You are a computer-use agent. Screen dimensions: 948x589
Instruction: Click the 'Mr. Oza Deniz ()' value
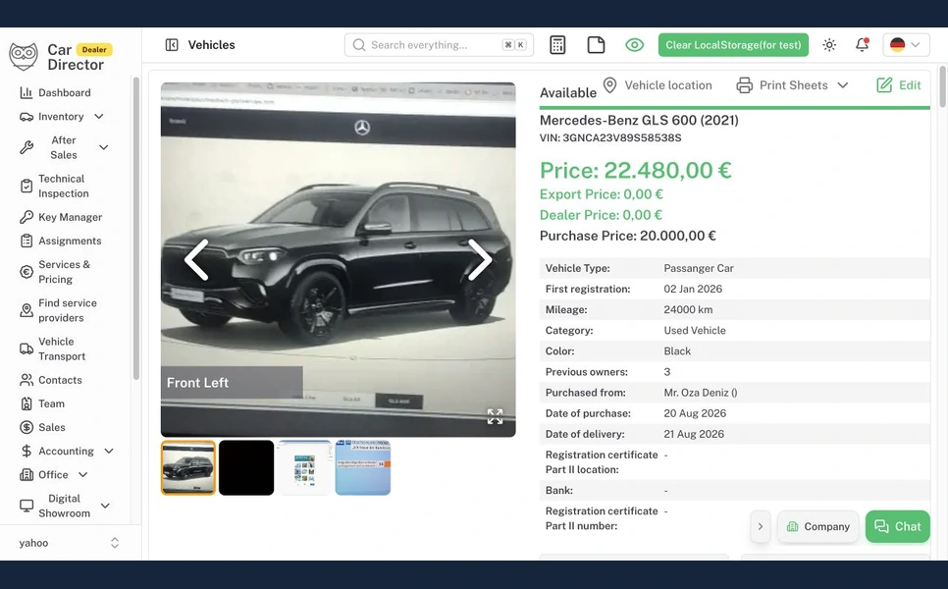point(701,393)
